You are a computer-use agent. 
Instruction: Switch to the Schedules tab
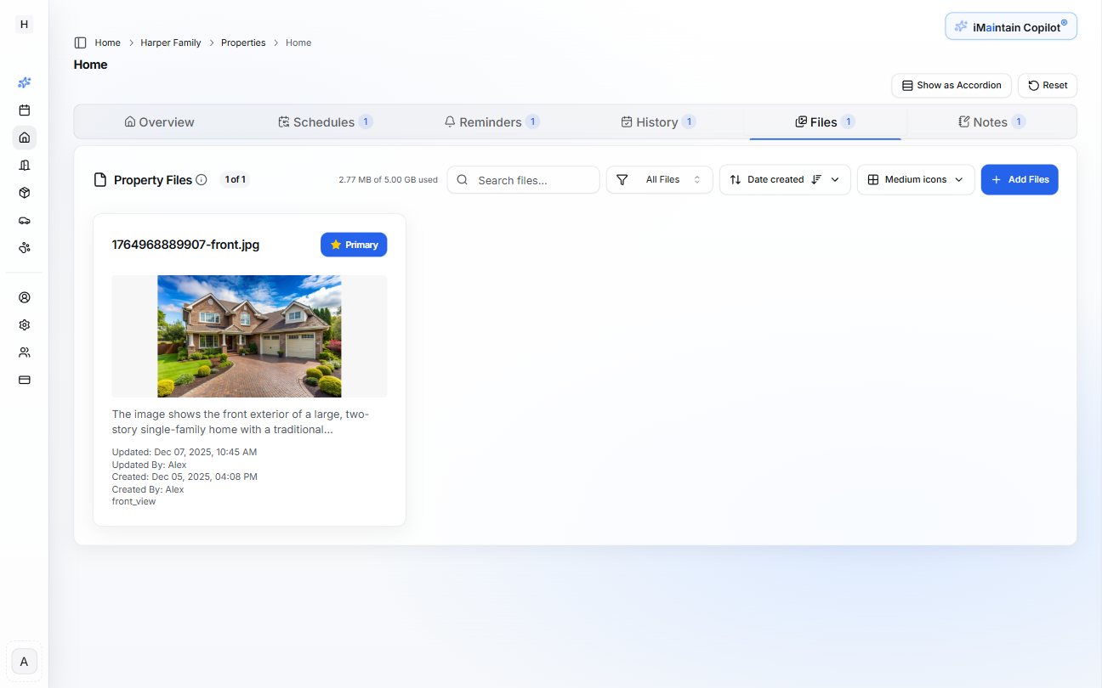(x=324, y=122)
